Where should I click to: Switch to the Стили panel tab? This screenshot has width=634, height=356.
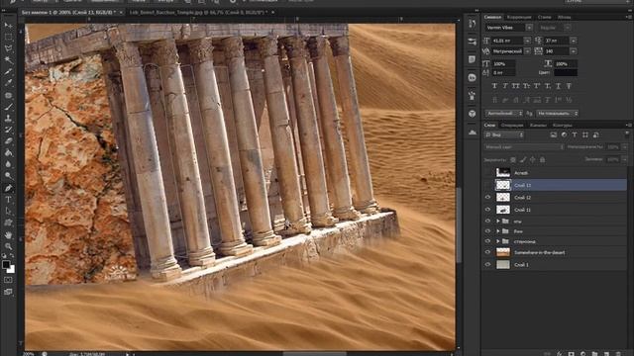pos(544,18)
